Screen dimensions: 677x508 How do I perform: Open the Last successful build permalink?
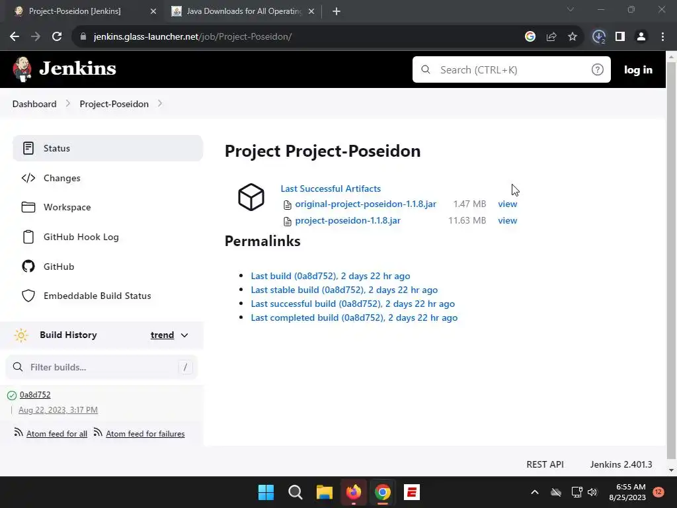click(x=353, y=304)
